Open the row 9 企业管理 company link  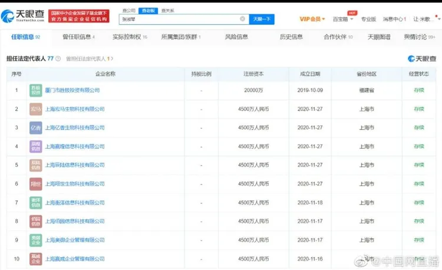point(75,240)
